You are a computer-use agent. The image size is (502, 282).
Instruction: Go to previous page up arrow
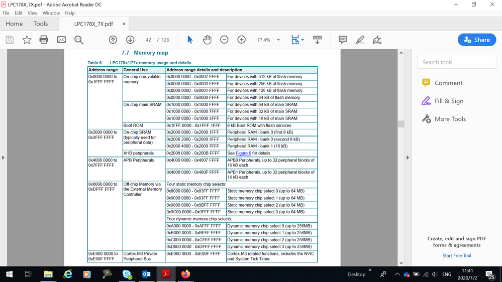click(x=113, y=40)
